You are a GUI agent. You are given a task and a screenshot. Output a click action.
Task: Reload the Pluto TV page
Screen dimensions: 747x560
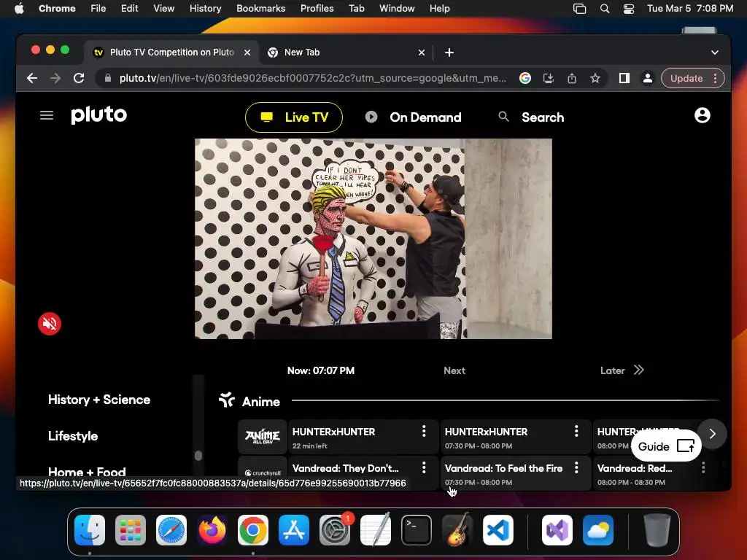[x=79, y=78]
